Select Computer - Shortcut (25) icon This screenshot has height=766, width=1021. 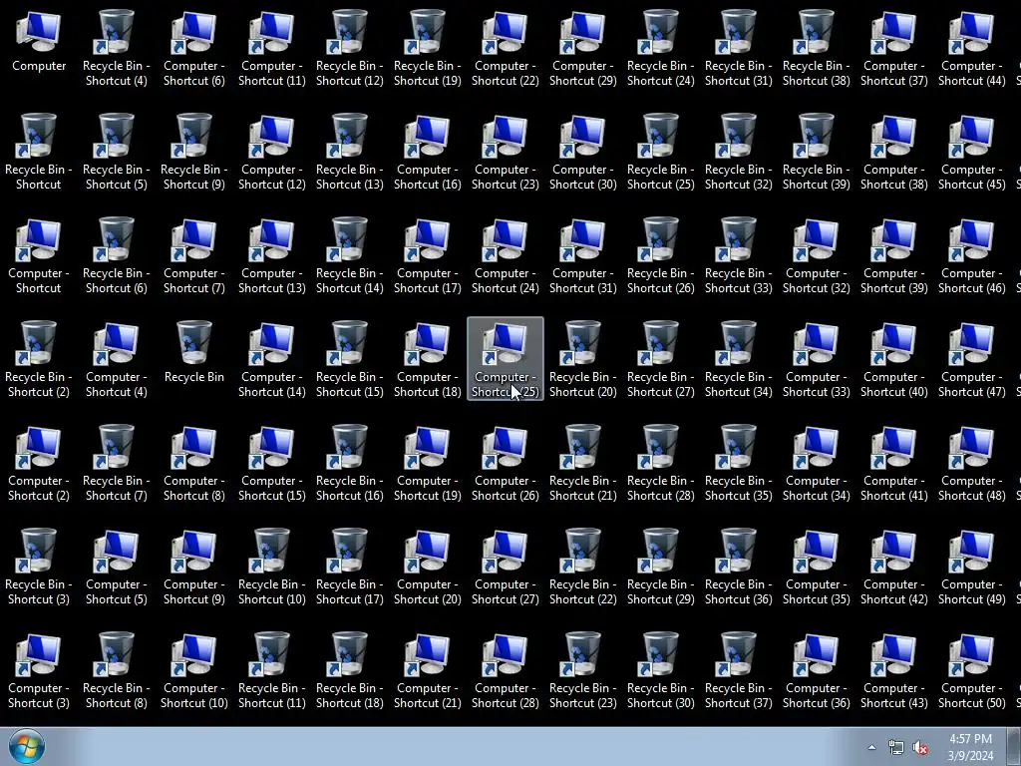coord(506,359)
